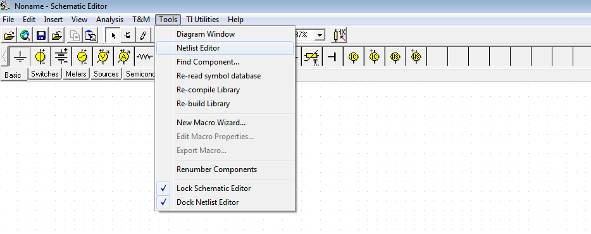Open the View menu

tap(79, 20)
